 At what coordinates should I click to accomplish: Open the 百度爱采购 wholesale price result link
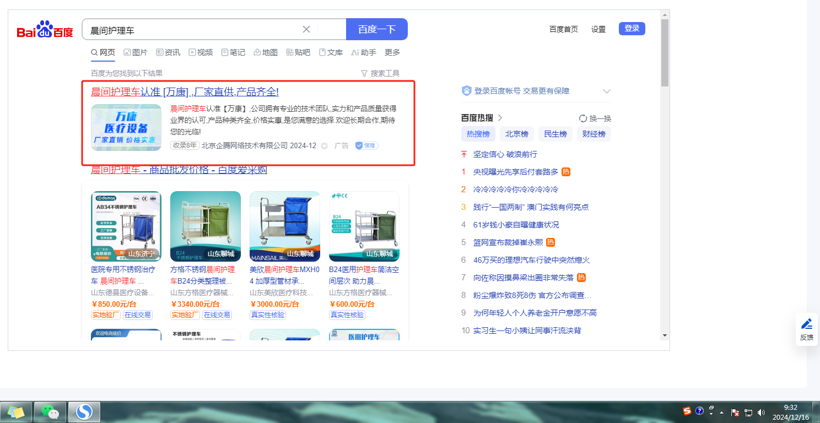(179, 170)
